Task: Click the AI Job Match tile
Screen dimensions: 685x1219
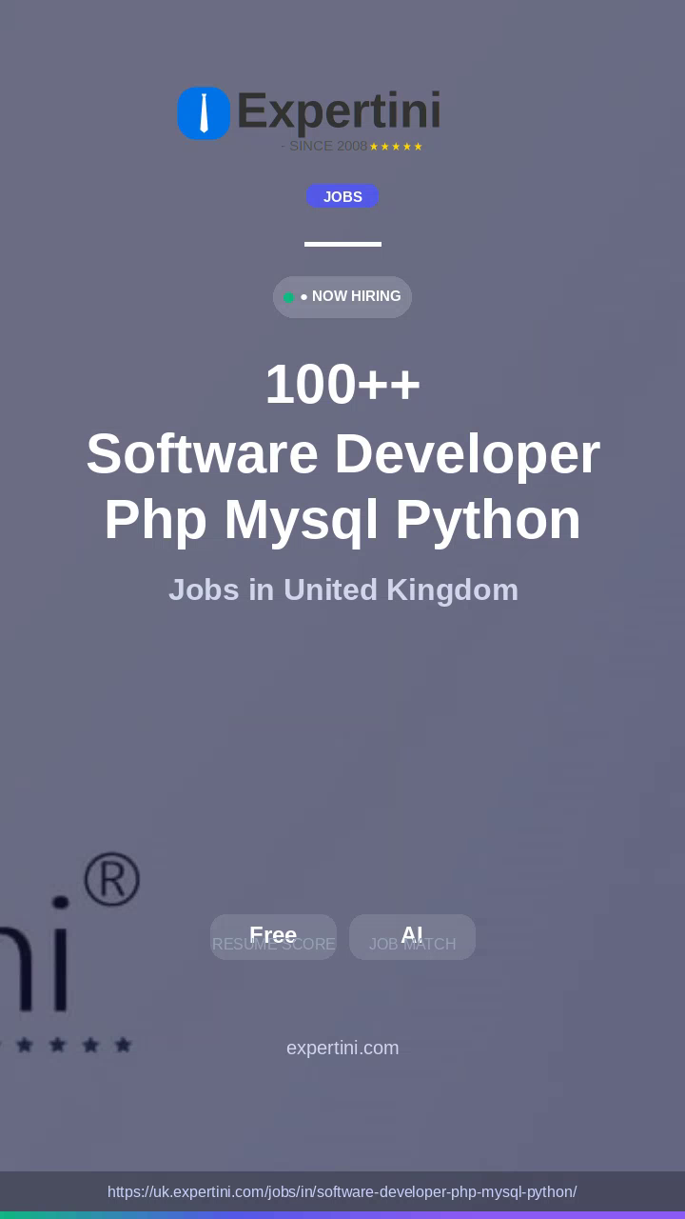Action: 412,937
